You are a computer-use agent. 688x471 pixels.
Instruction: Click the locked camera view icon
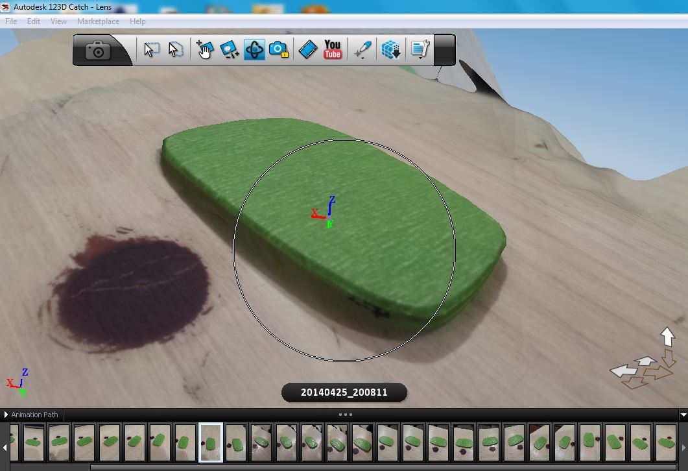point(279,49)
